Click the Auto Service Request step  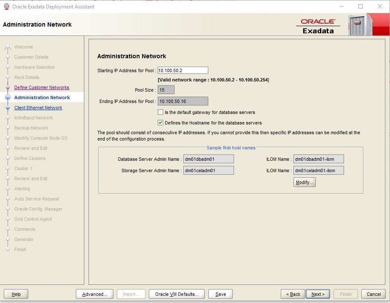coord(37,199)
